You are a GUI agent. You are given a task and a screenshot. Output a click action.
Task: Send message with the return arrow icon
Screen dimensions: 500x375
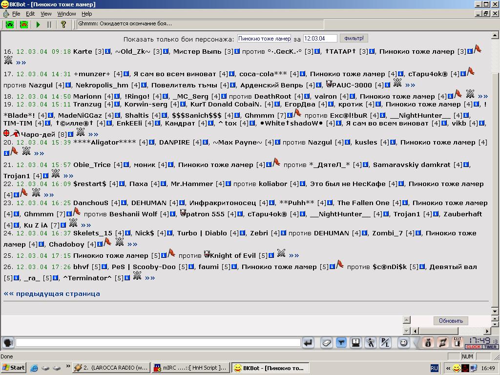pos(308,343)
